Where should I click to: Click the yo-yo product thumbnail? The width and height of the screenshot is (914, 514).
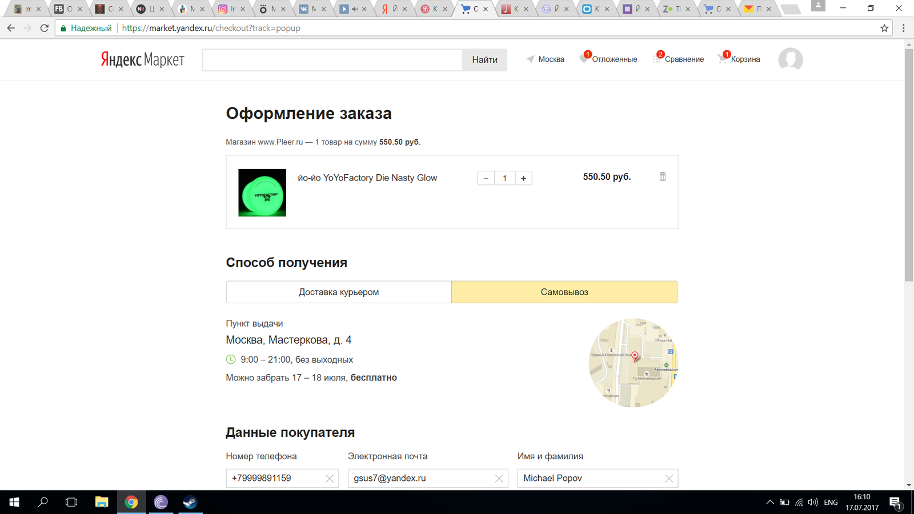pyautogui.click(x=262, y=192)
